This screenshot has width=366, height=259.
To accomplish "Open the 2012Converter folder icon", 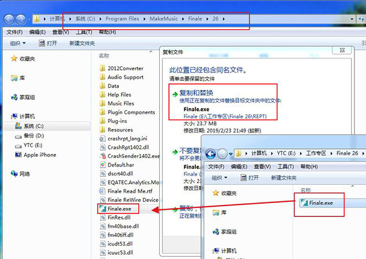I will pyautogui.click(x=102, y=69).
